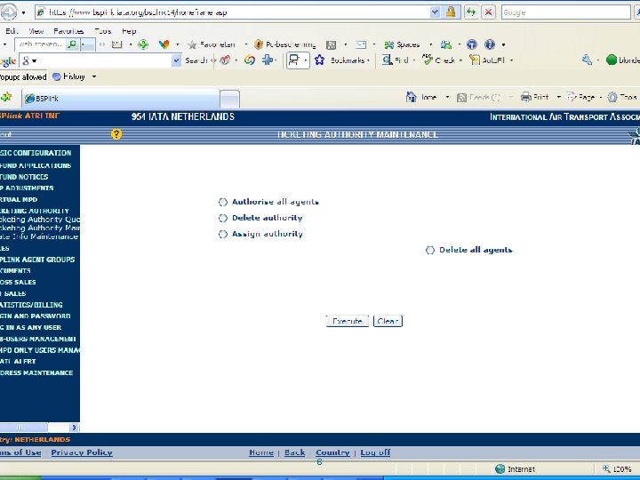Click the Tools gear icon in command bar
Image resolution: width=640 pixels, height=480 pixels.
[612, 97]
